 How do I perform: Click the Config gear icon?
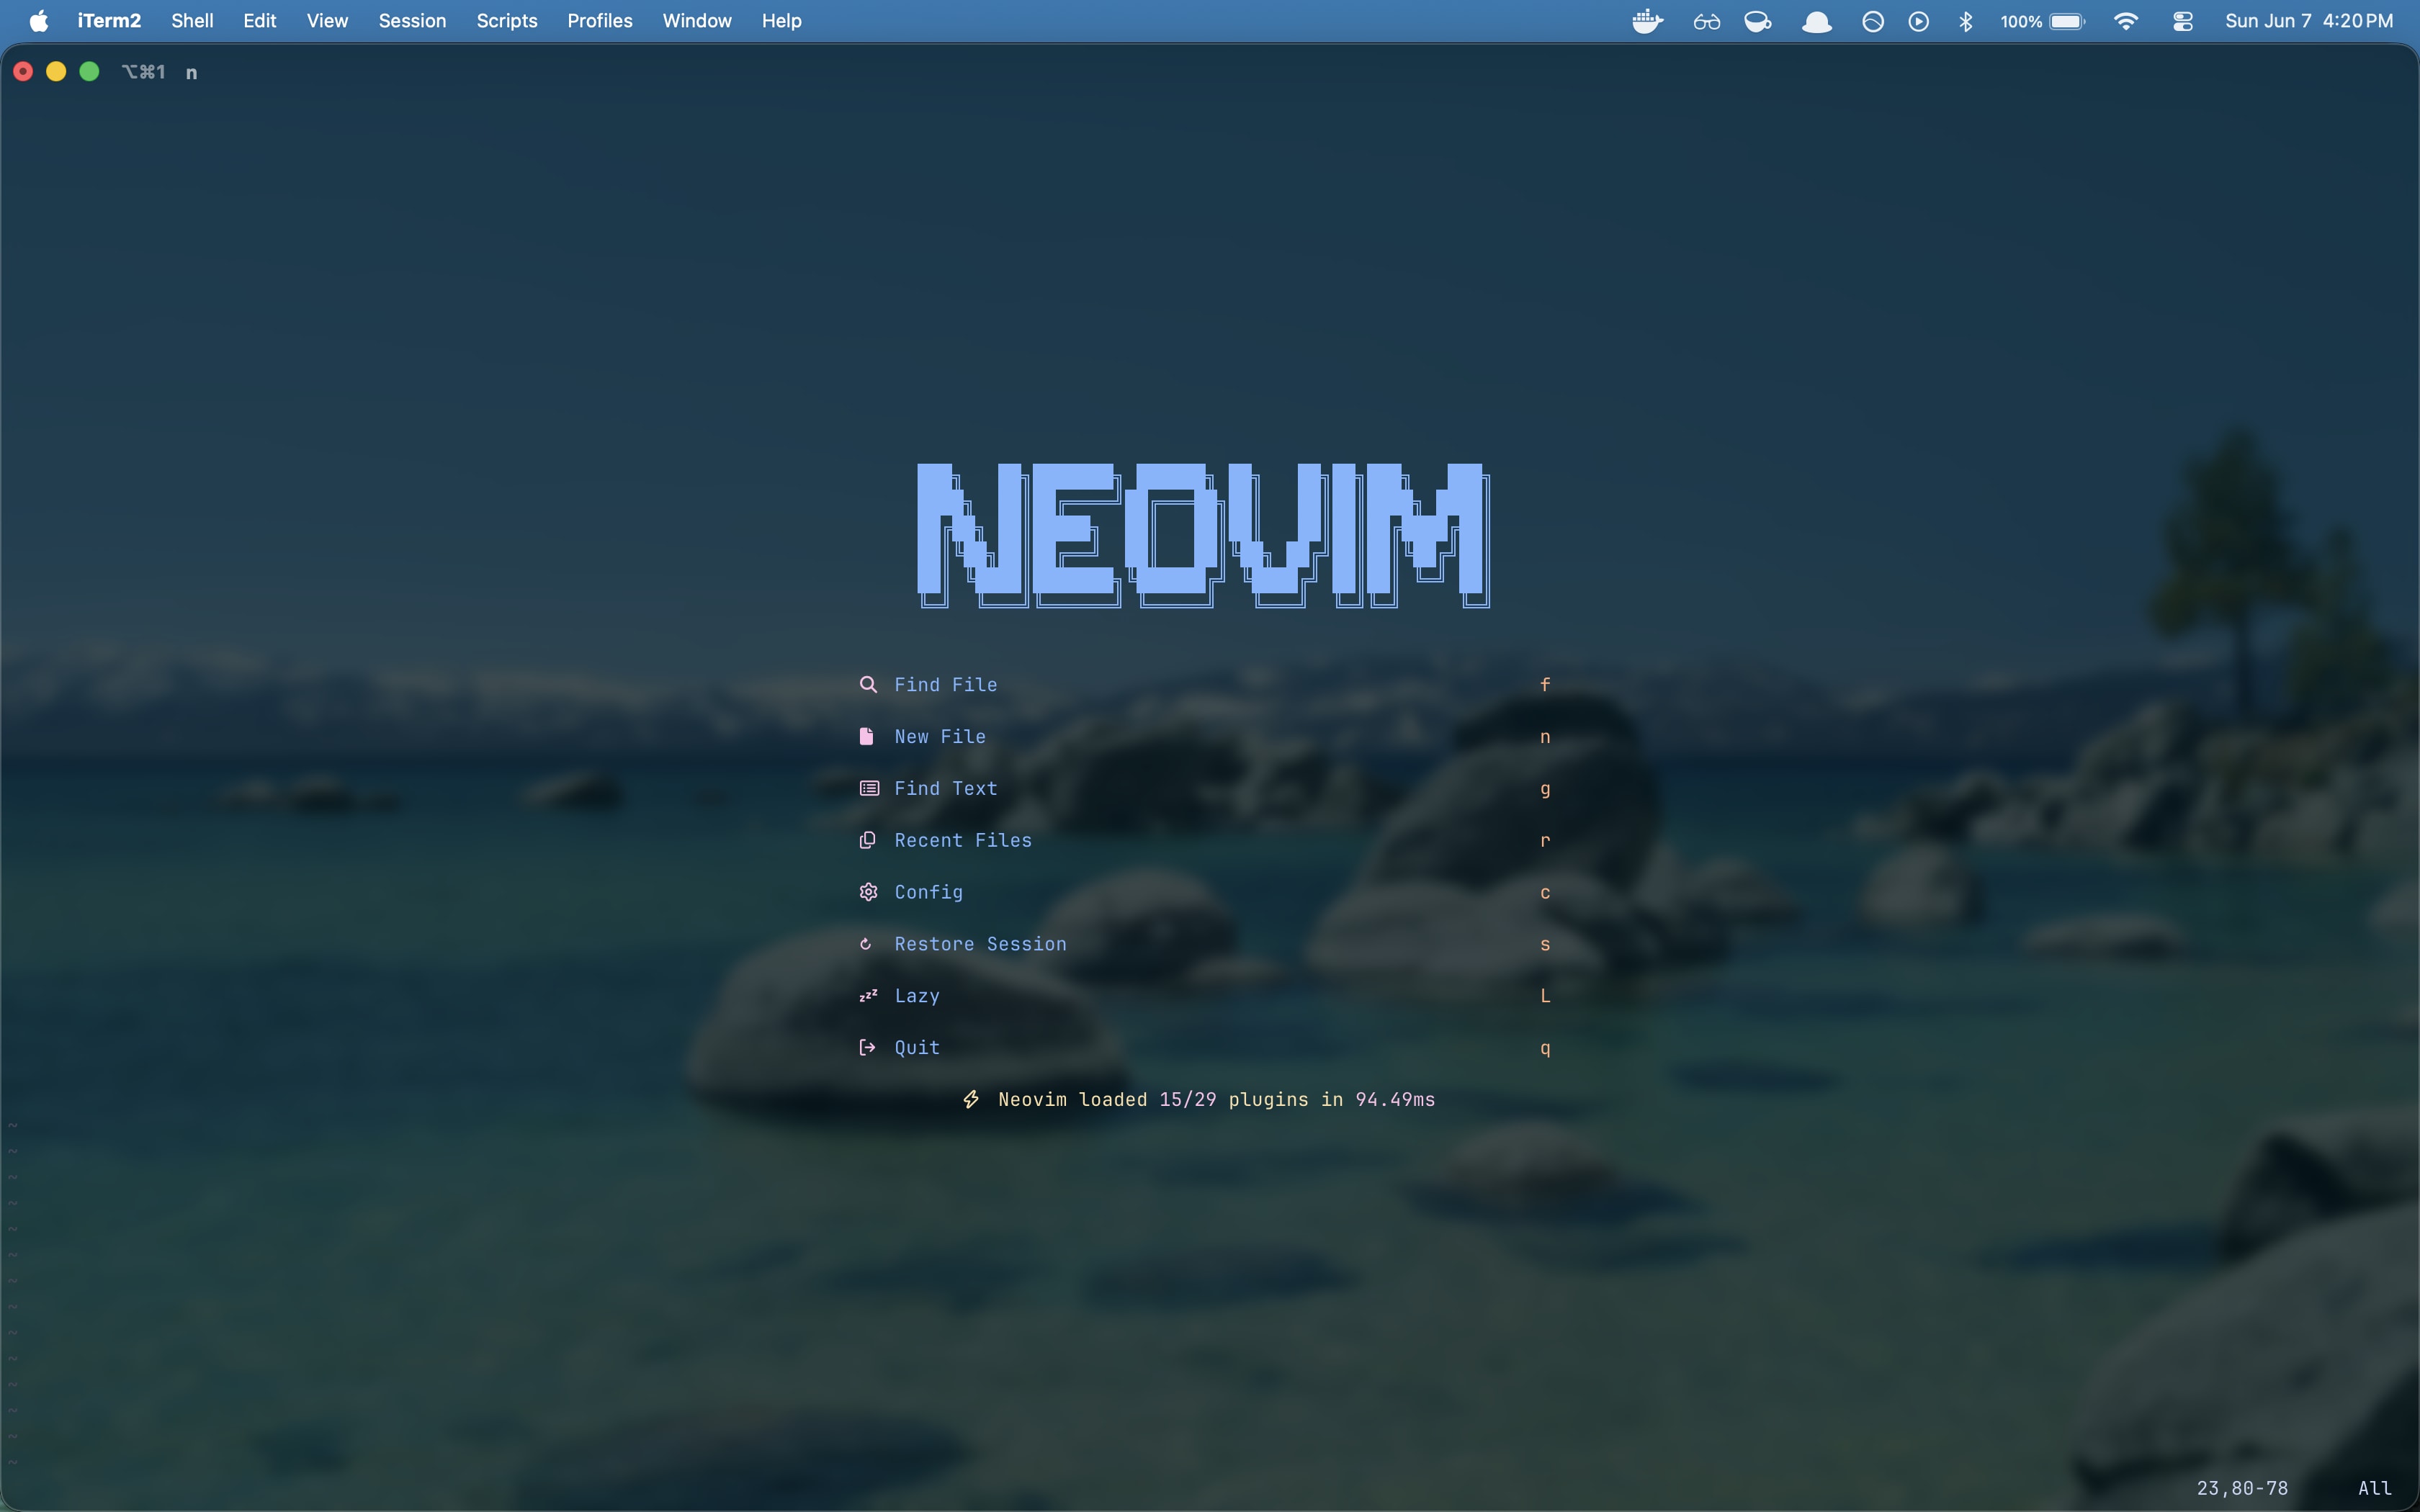pyautogui.click(x=868, y=892)
